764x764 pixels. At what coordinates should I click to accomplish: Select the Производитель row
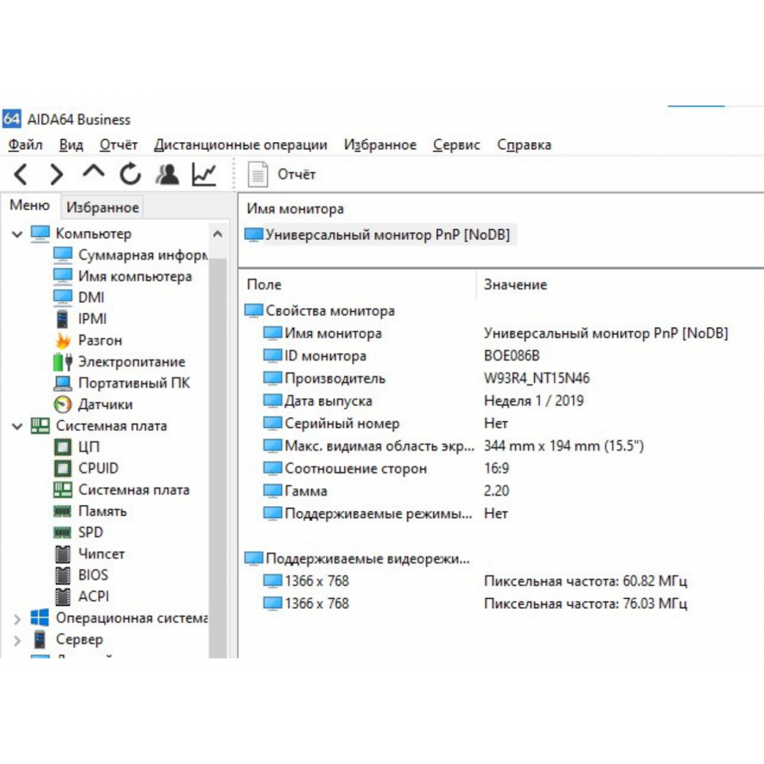(426, 378)
